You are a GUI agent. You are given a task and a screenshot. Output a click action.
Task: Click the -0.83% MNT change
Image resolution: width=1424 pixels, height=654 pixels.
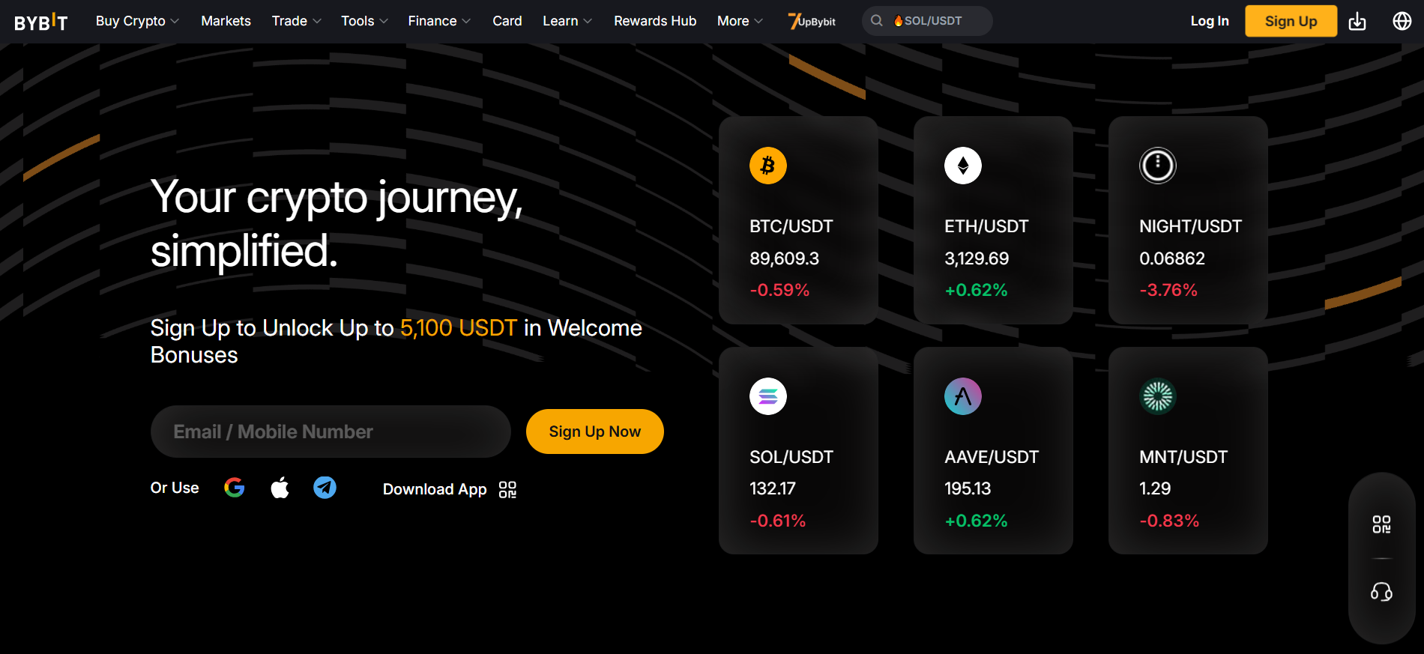pos(1169,521)
